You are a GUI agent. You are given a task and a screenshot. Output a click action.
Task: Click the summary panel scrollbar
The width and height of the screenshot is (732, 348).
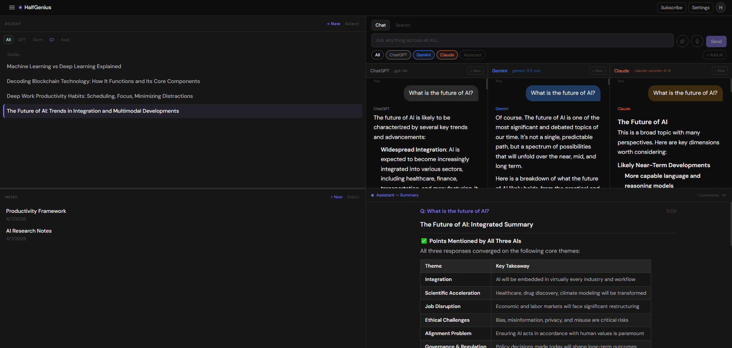pyautogui.click(x=731, y=224)
